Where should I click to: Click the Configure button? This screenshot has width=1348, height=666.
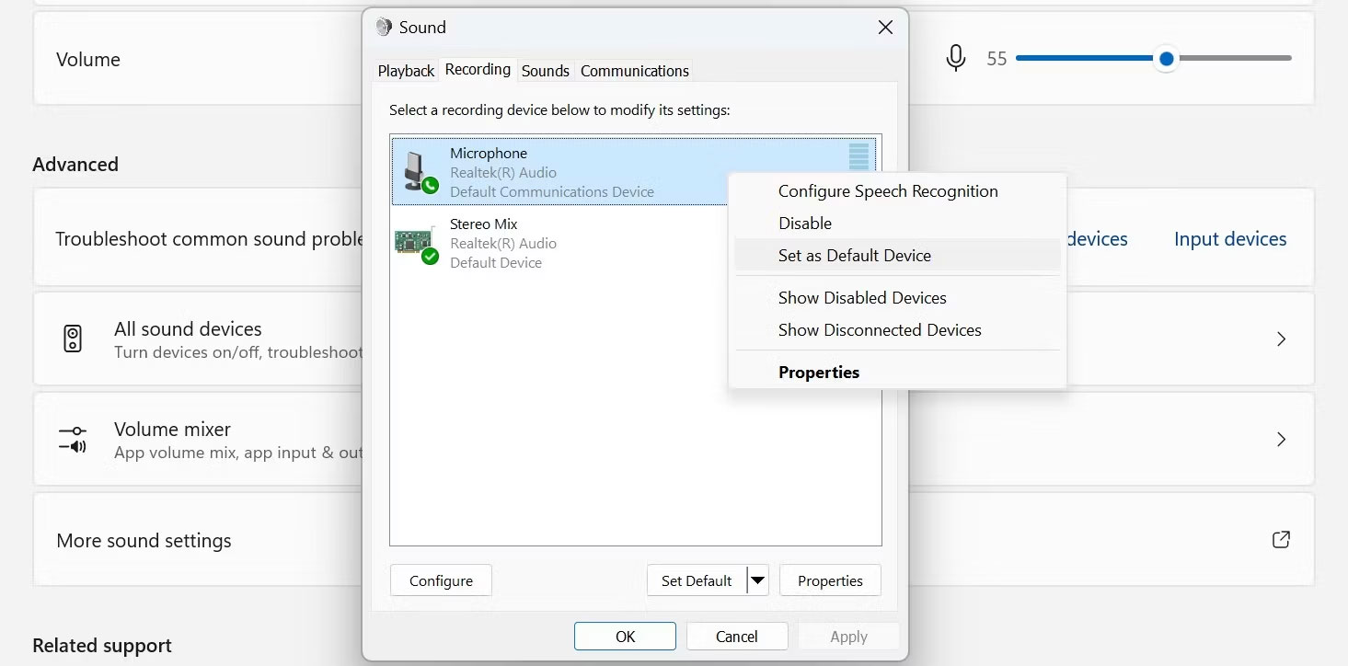(441, 580)
